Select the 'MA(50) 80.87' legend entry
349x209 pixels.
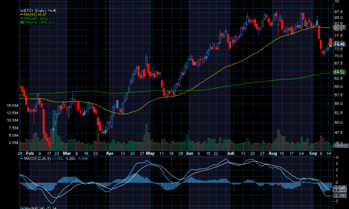pyautogui.click(x=35, y=14)
